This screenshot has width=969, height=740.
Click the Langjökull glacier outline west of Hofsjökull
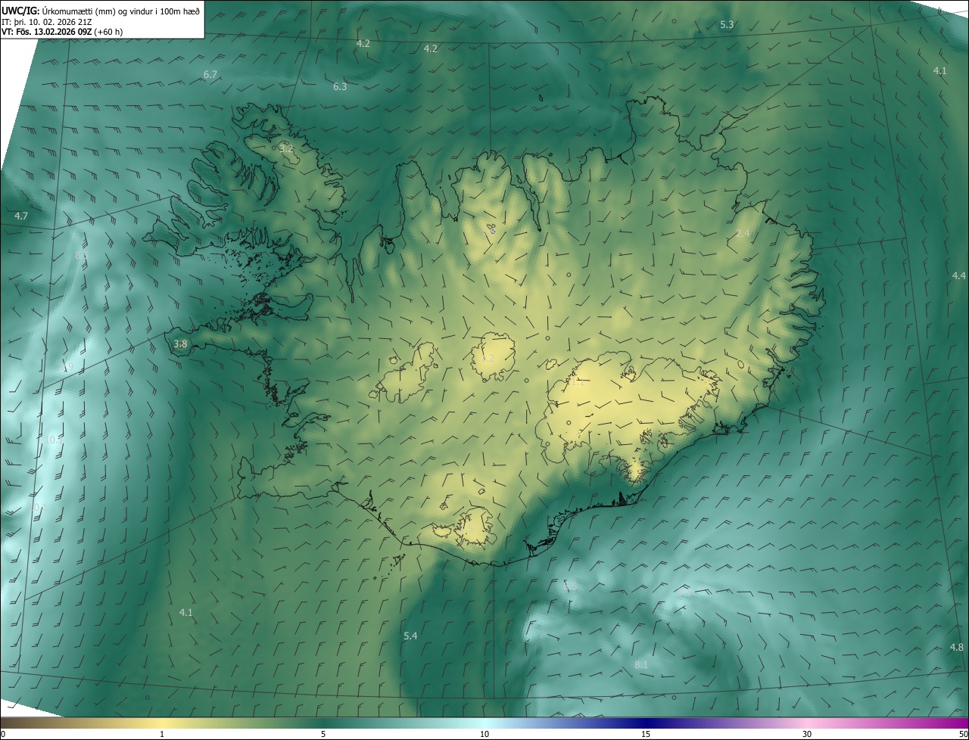pos(405,373)
